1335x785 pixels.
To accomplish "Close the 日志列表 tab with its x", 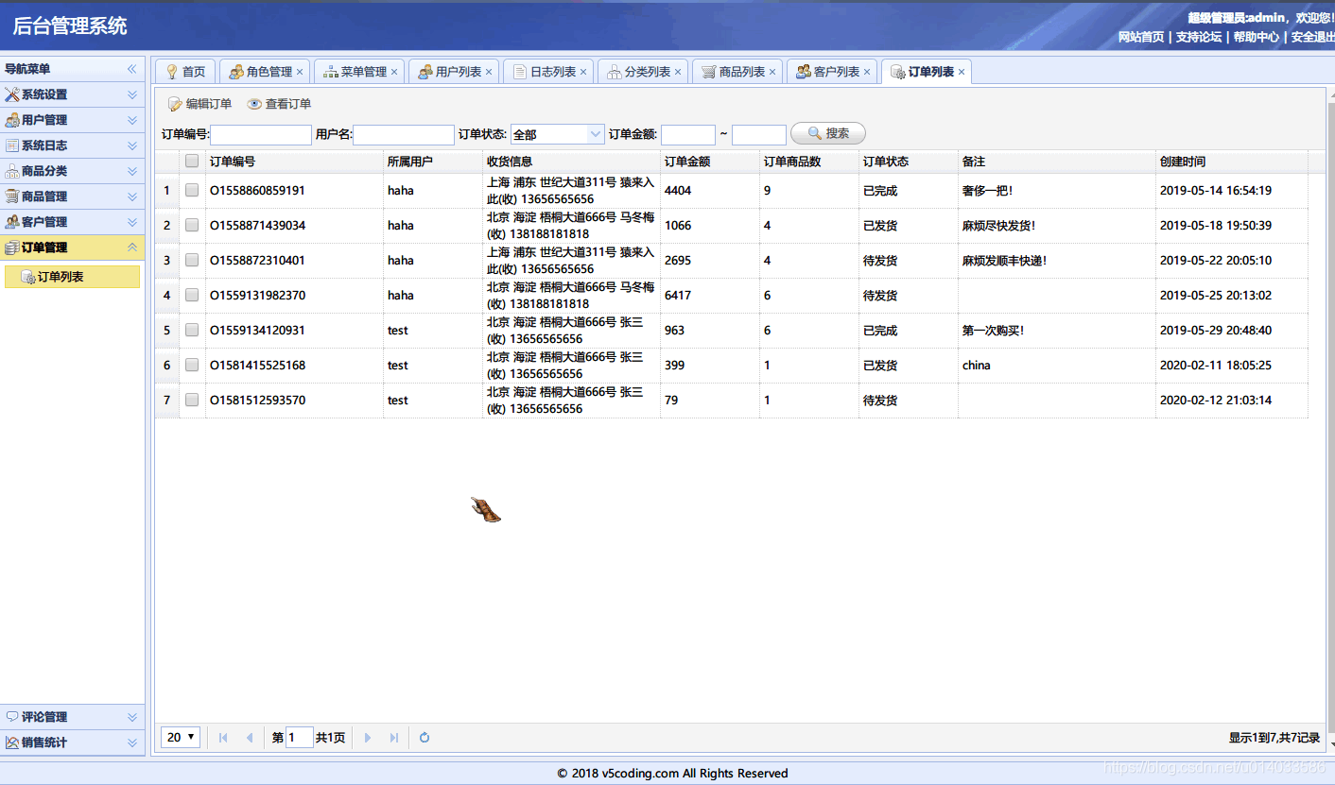I will coord(583,72).
